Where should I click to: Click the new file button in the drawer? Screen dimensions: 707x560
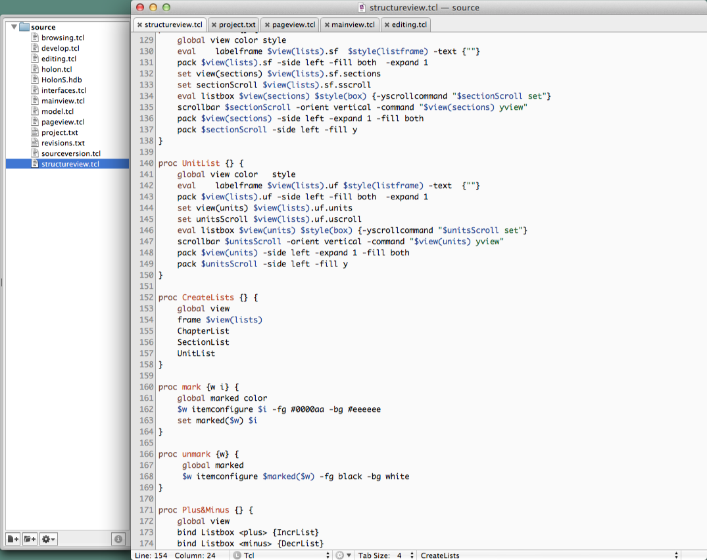click(13, 539)
